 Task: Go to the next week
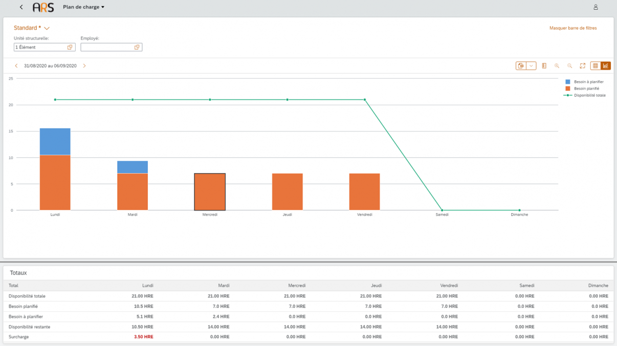point(84,66)
